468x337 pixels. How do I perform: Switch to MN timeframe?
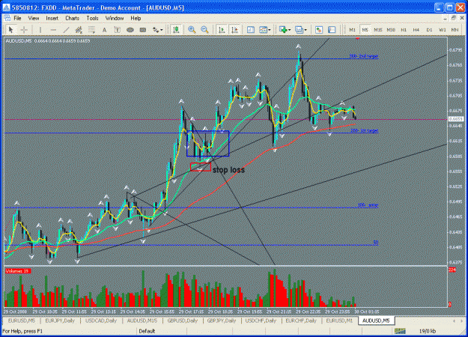click(x=455, y=30)
